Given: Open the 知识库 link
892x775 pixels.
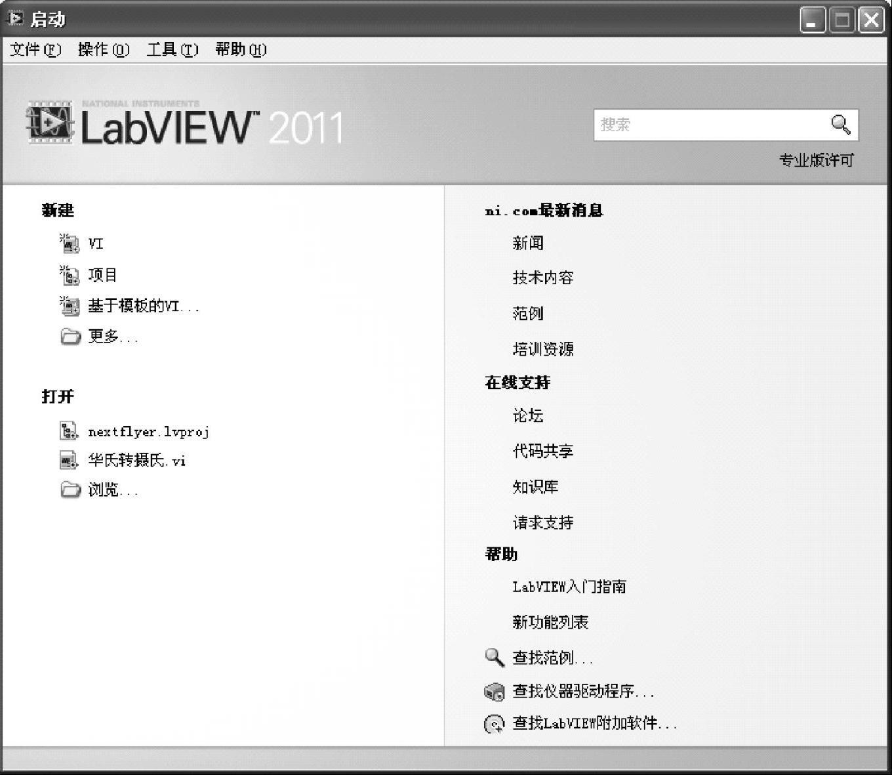Looking at the screenshot, I should (x=535, y=487).
